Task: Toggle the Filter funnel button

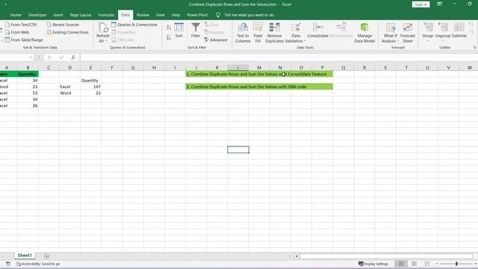Action: (x=196, y=30)
